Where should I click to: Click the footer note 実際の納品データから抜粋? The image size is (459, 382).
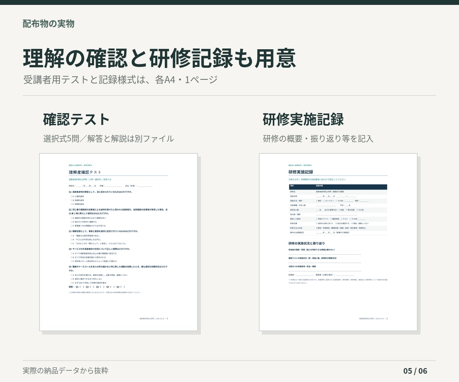65,371
